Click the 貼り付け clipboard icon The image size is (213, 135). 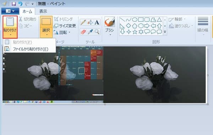tap(10, 22)
